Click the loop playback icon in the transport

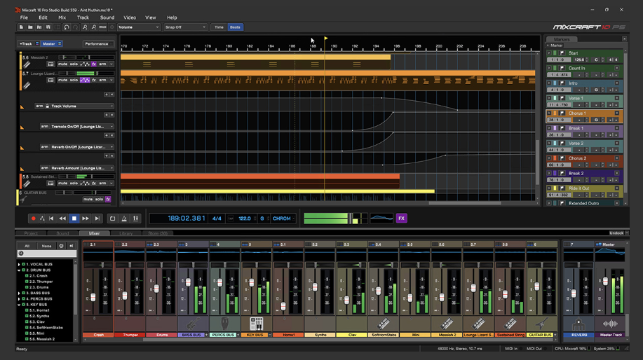pos(112,219)
